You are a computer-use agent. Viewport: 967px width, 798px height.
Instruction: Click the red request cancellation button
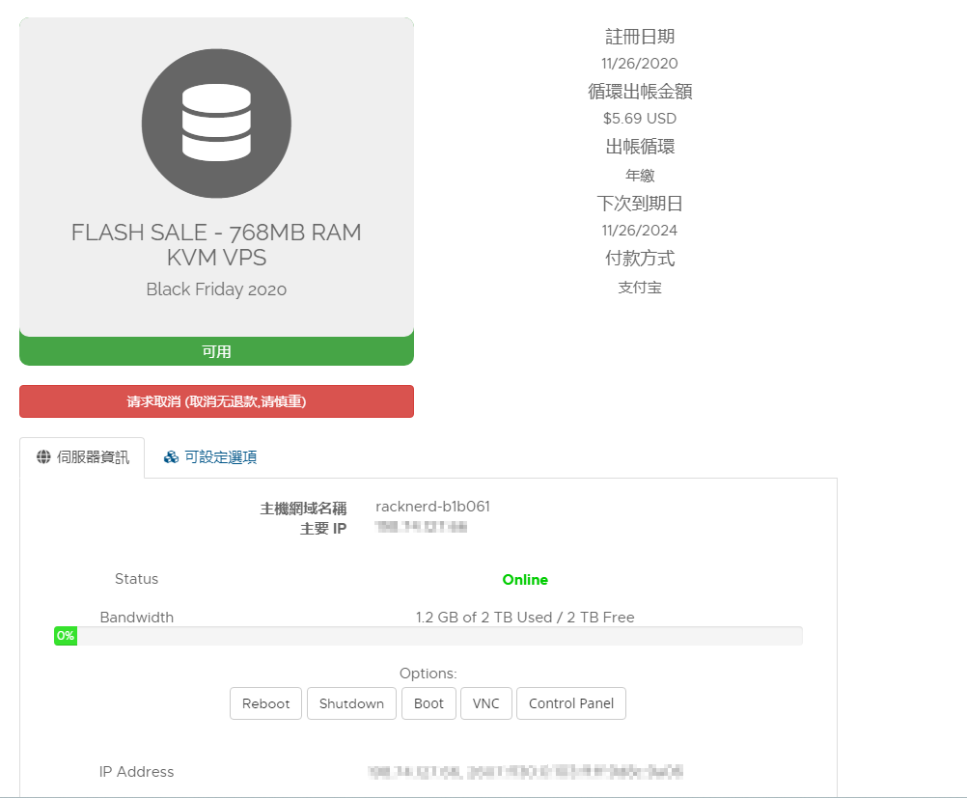[x=216, y=401]
